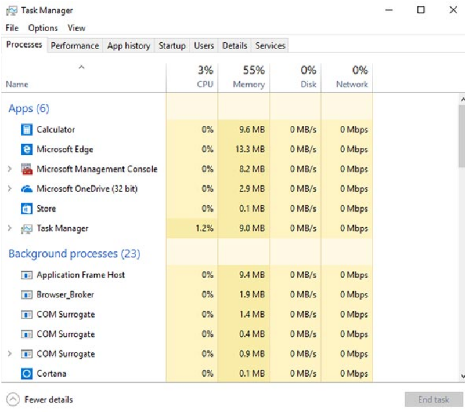The width and height of the screenshot is (465, 412).
Task: Open the Users tab
Action: tap(204, 46)
